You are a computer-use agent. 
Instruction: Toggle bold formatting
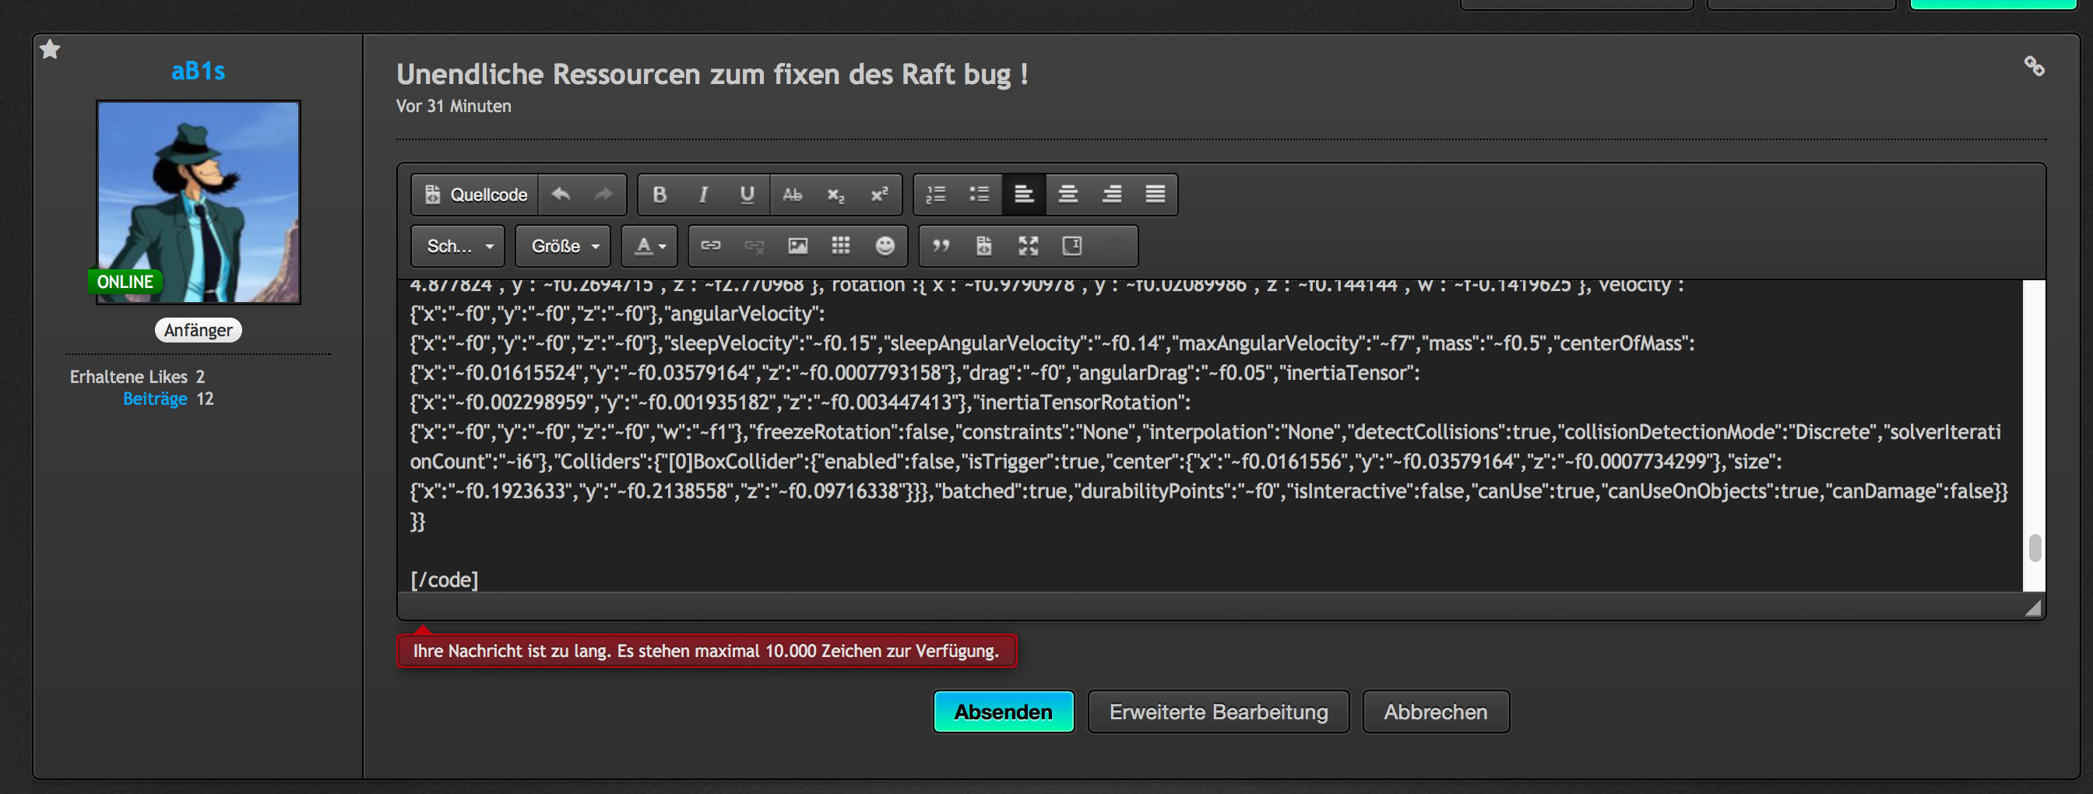[660, 195]
